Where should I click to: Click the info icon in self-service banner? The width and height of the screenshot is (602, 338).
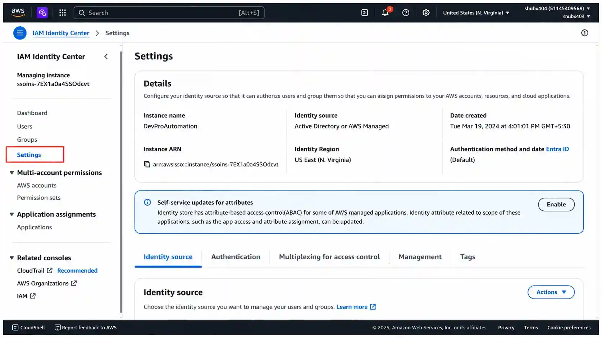tap(147, 202)
